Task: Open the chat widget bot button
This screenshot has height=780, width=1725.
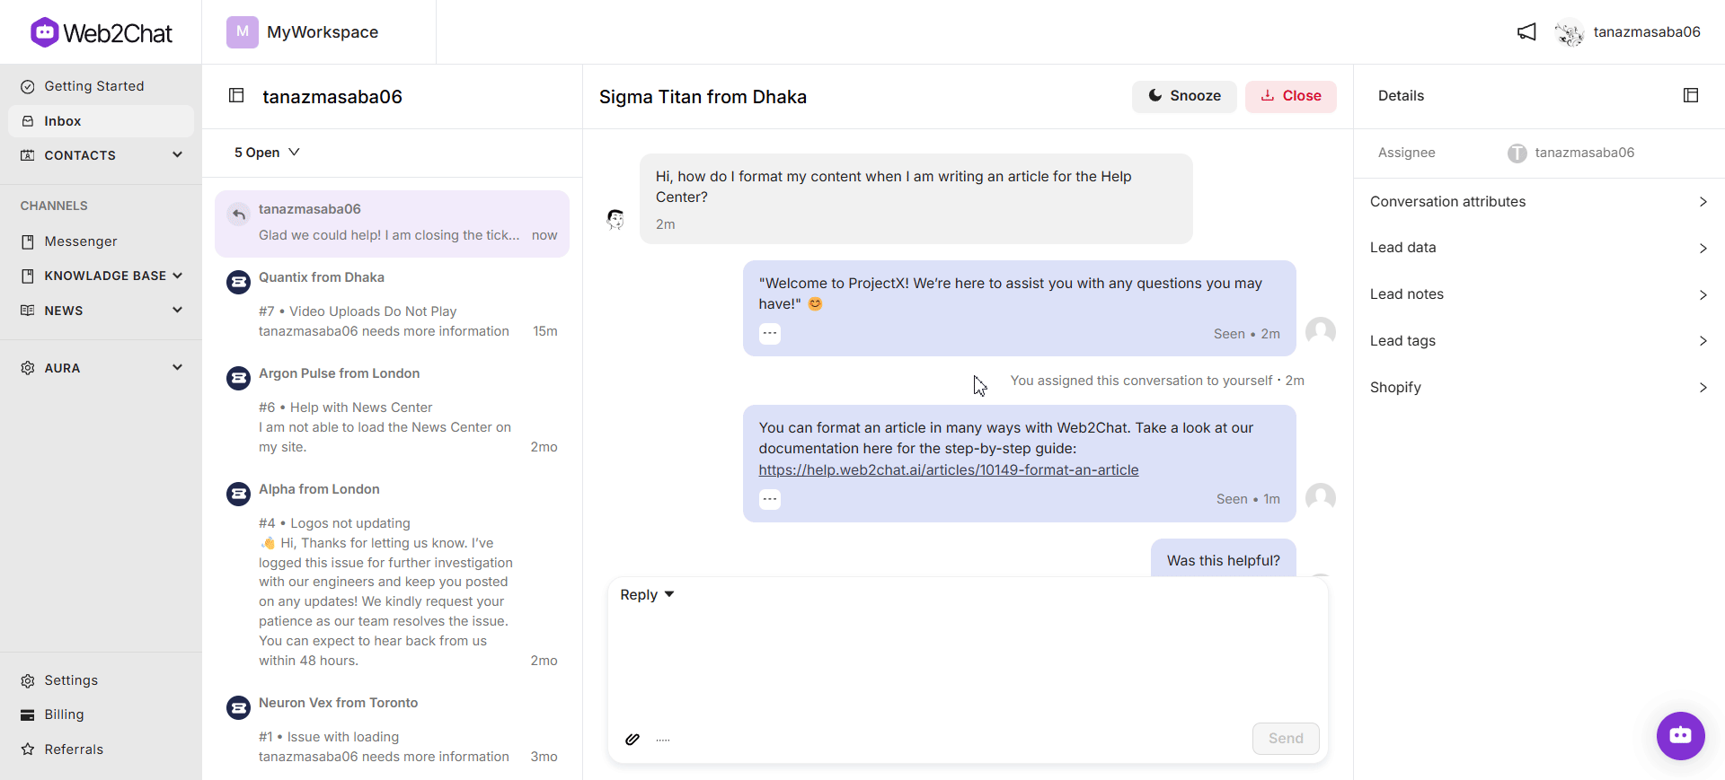Action: [1681, 736]
